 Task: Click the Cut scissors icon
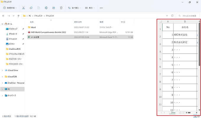[x=23, y=8]
